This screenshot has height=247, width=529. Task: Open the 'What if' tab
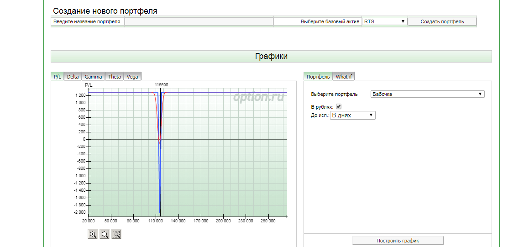coord(344,77)
